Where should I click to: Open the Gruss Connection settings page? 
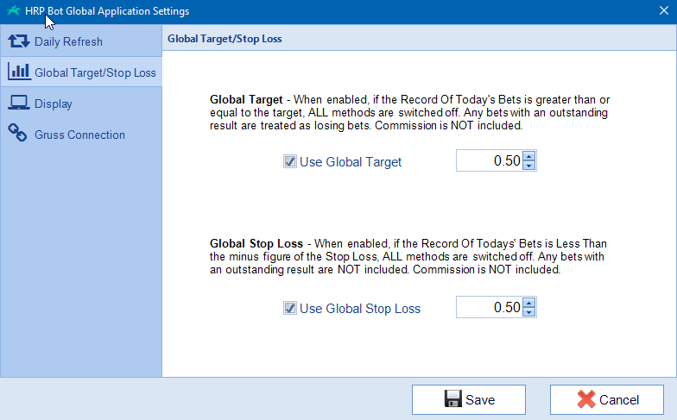click(x=81, y=135)
